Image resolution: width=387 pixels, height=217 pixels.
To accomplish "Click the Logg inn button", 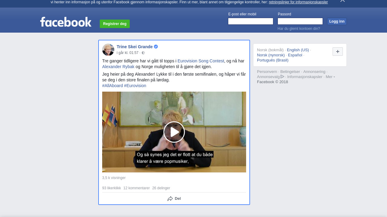I will click(337, 21).
